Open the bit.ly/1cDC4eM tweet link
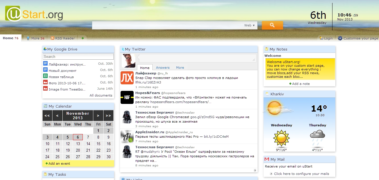This screenshot has width=379, height=180. pyautogui.click(x=216, y=137)
